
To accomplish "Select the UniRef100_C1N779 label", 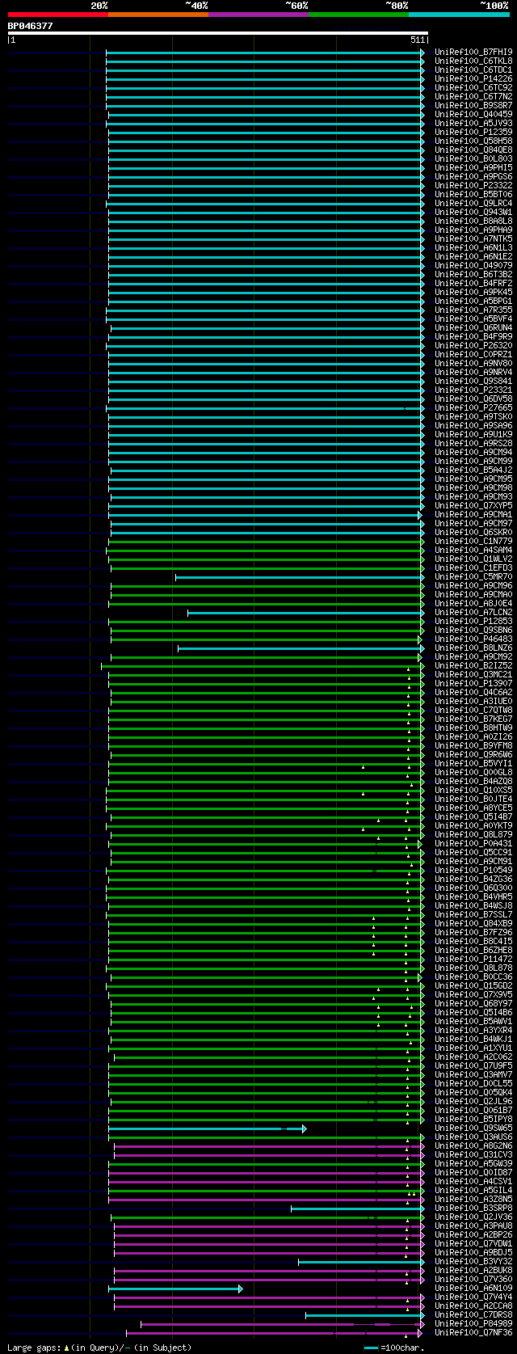I will click(x=473, y=541).
